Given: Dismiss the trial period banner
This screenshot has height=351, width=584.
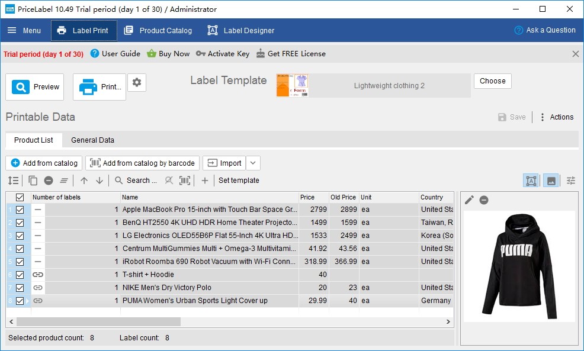Looking at the screenshot, I should pos(576,54).
